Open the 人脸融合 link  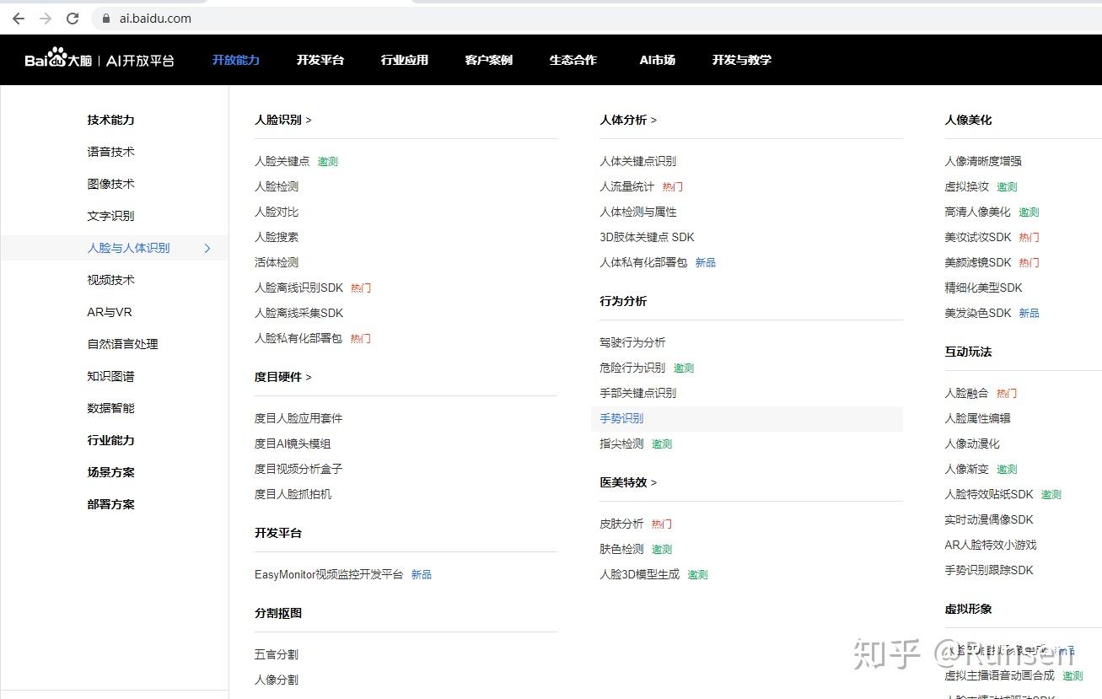(x=967, y=393)
